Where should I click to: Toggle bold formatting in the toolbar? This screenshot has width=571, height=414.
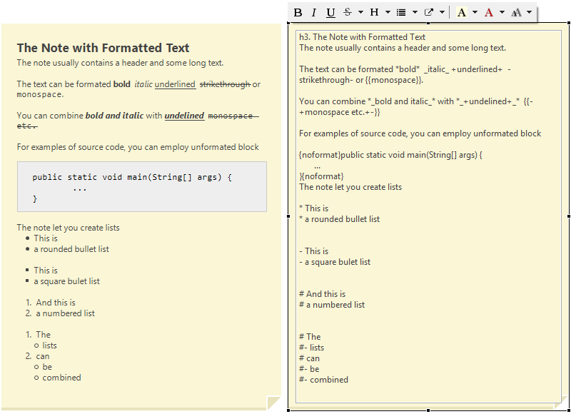pyautogui.click(x=298, y=12)
